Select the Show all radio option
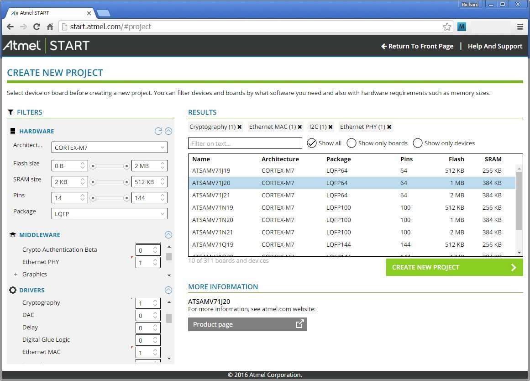Image resolution: width=530 pixels, height=381 pixels. click(x=312, y=143)
